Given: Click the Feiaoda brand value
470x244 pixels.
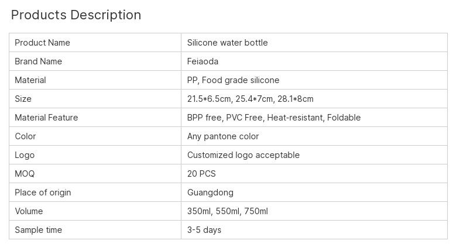Looking at the screenshot, I should (203, 61).
